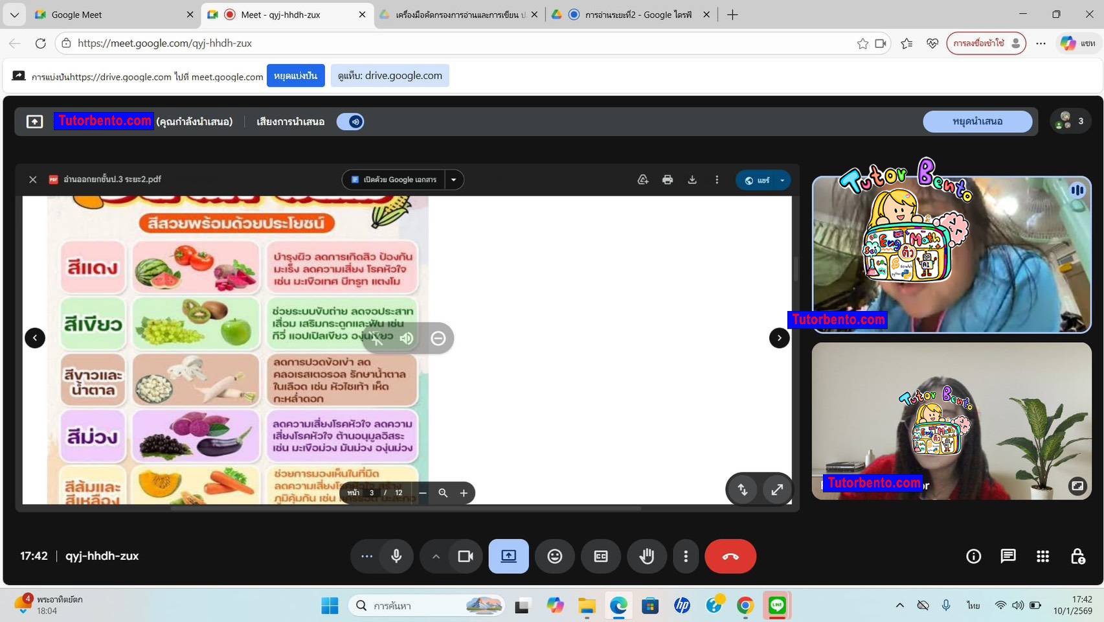Viewport: 1104px width, 622px height.
Task: Toggle the presentation audio switch
Action: coord(350,121)
